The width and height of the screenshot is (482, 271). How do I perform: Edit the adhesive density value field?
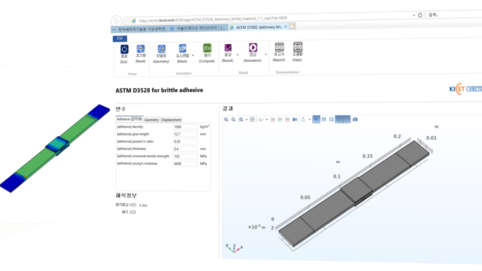[185, 127]
